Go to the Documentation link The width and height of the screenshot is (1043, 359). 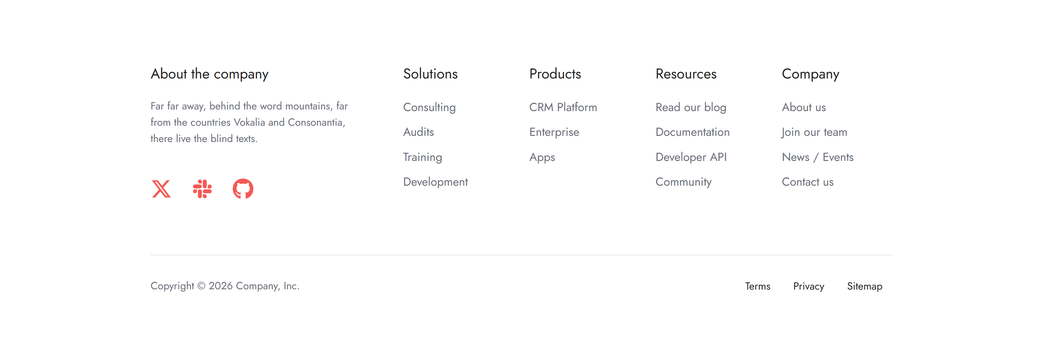coord(692,132)
